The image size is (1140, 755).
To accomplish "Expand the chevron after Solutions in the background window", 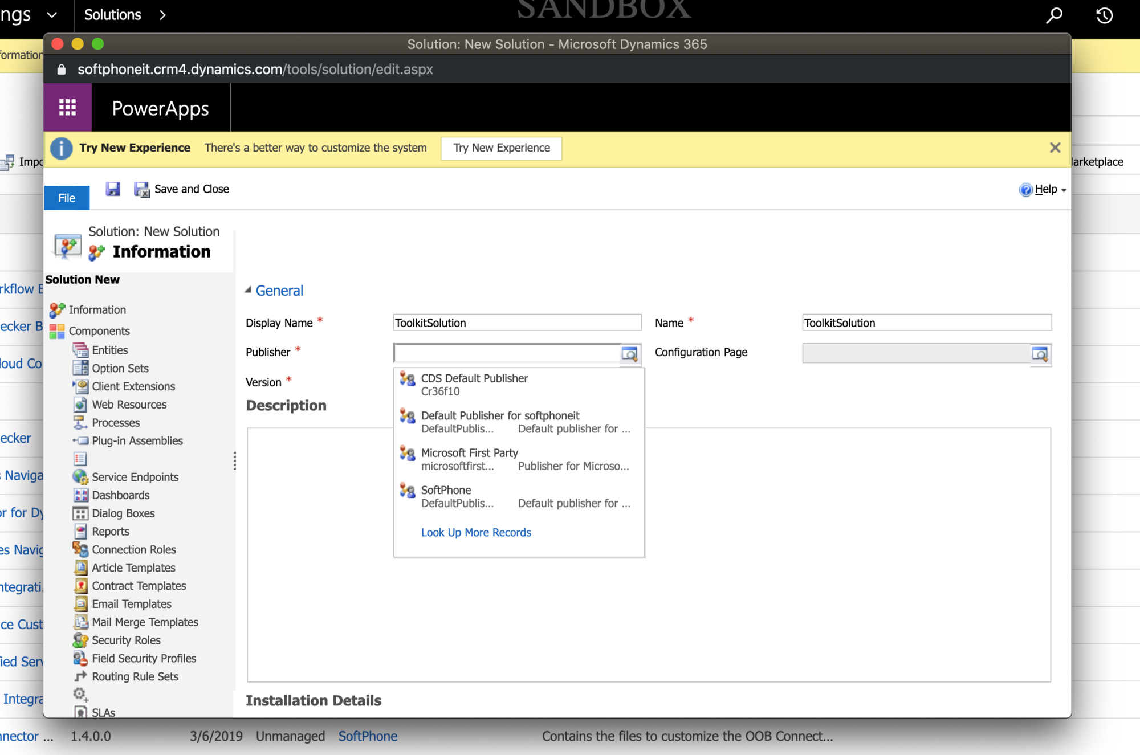I will (162, 15).
